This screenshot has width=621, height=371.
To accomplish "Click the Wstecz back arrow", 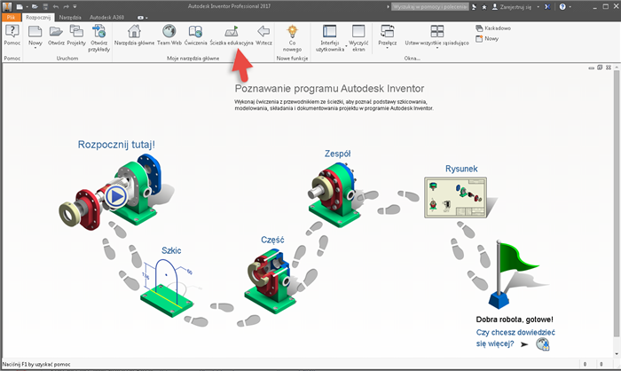I will point(263,31).
